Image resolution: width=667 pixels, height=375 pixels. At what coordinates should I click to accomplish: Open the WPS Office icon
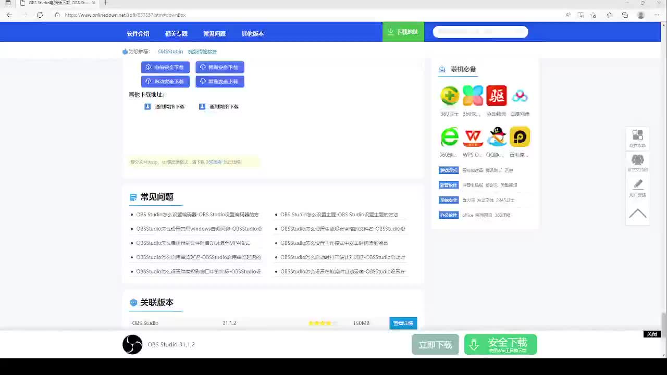(473, 137)
